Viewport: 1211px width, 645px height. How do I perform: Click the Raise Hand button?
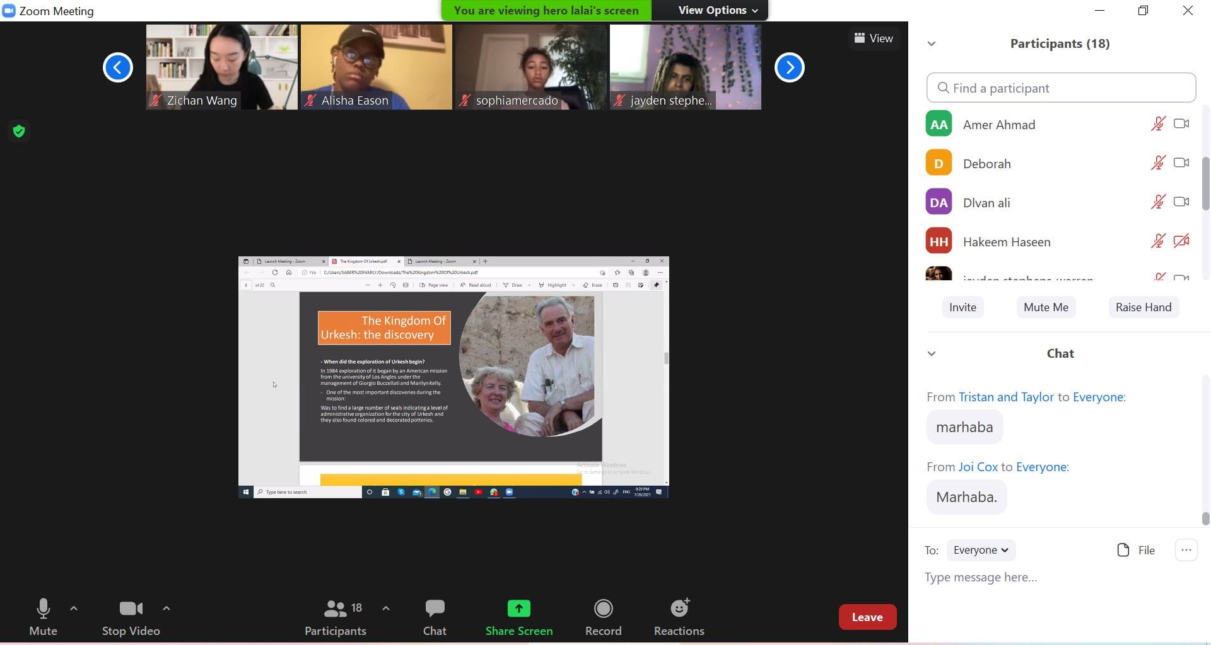click(x=1143, y=307)
